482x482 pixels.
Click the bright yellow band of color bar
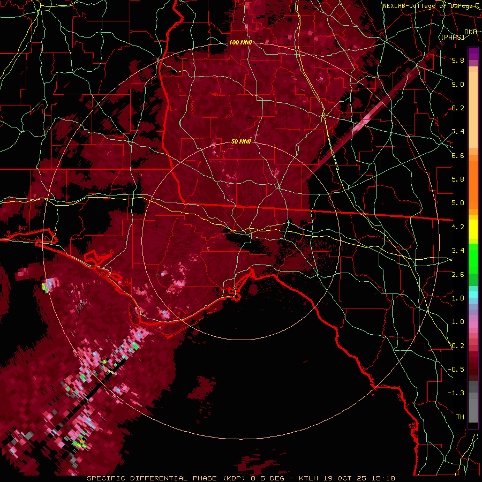click(473, 229)
